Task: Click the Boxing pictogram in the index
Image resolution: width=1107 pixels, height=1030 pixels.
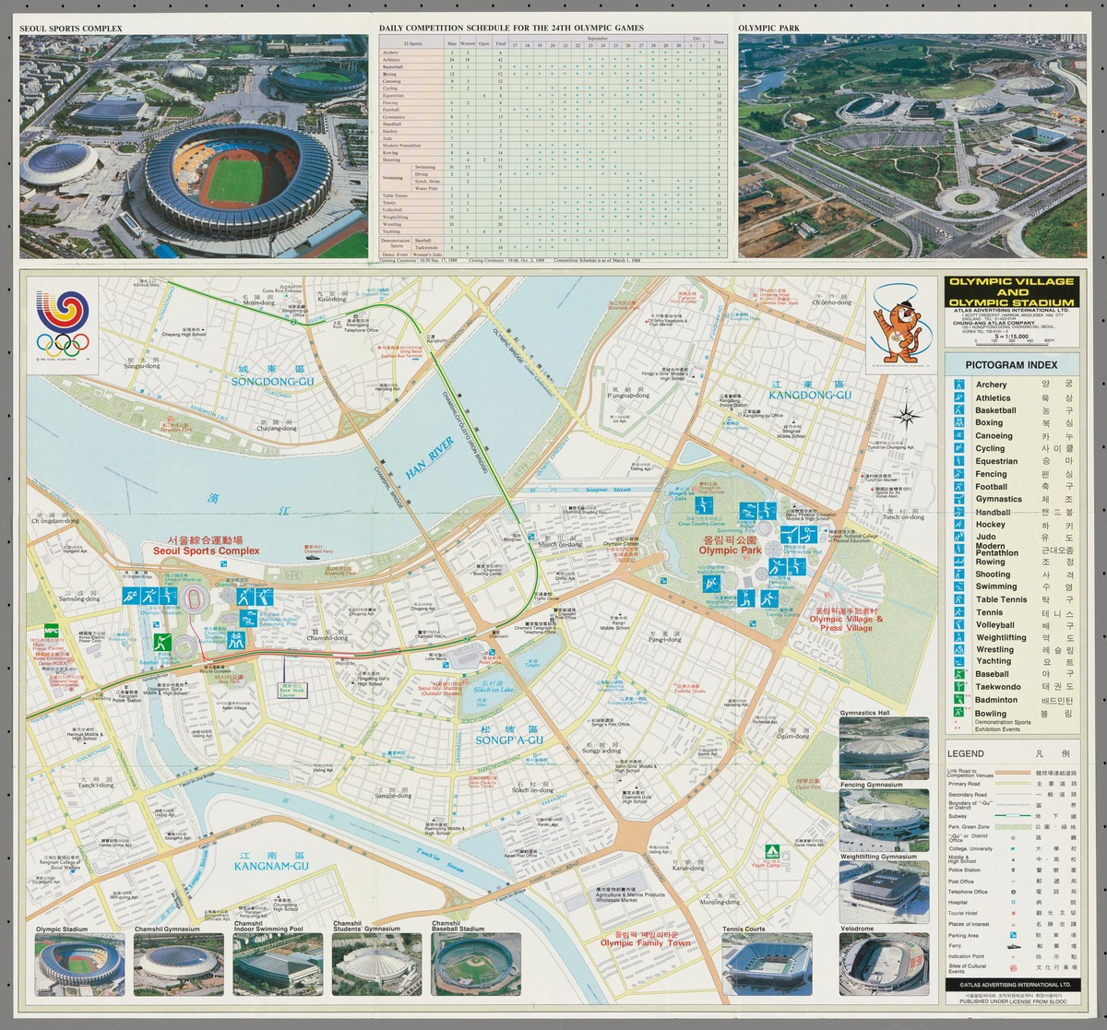Action: pos(959,422)
